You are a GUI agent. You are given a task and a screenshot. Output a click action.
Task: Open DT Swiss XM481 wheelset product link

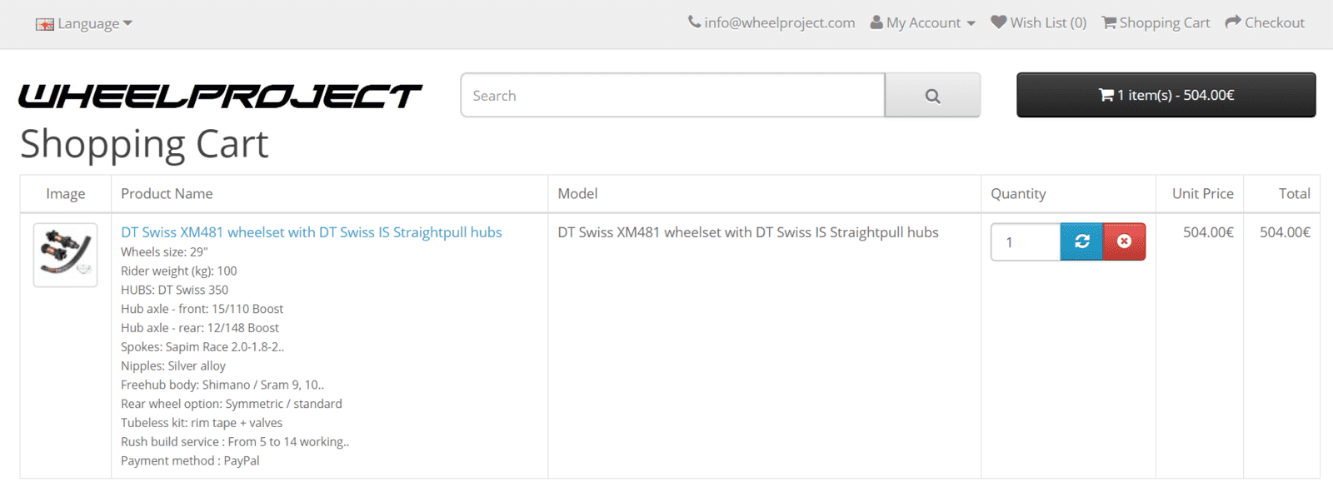(x=311, y=232)
